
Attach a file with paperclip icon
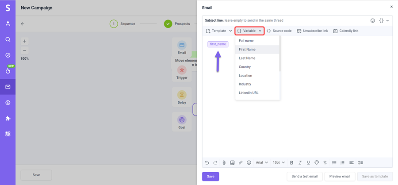pos(224,162)
